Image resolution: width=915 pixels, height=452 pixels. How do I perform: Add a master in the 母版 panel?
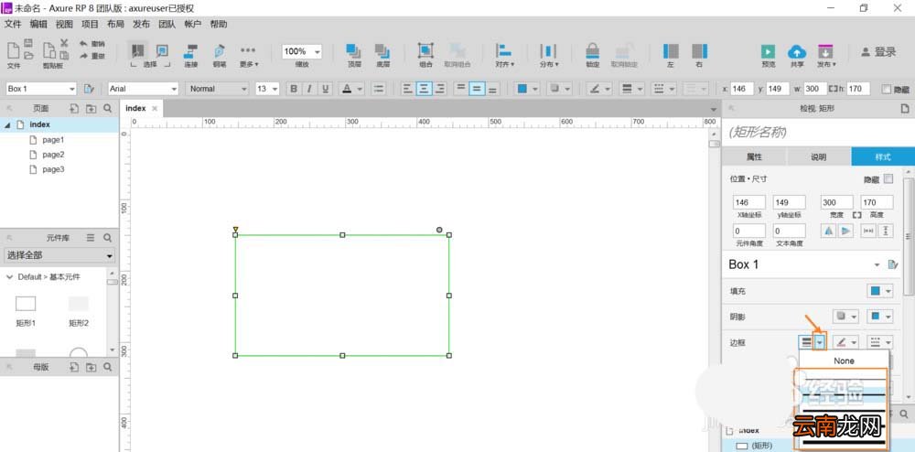point(73,367)
